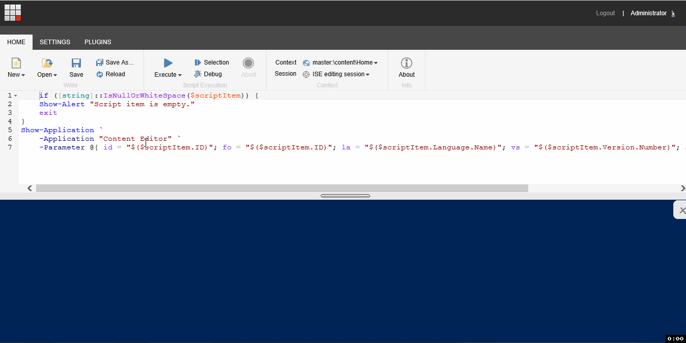Expand the Execute dropdown arrow

pos(180,75)
